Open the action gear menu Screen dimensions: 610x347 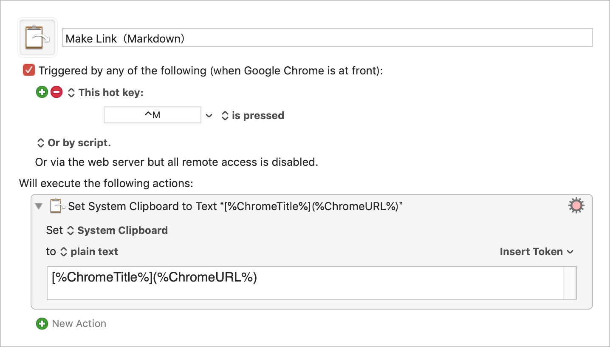[576, 206]
